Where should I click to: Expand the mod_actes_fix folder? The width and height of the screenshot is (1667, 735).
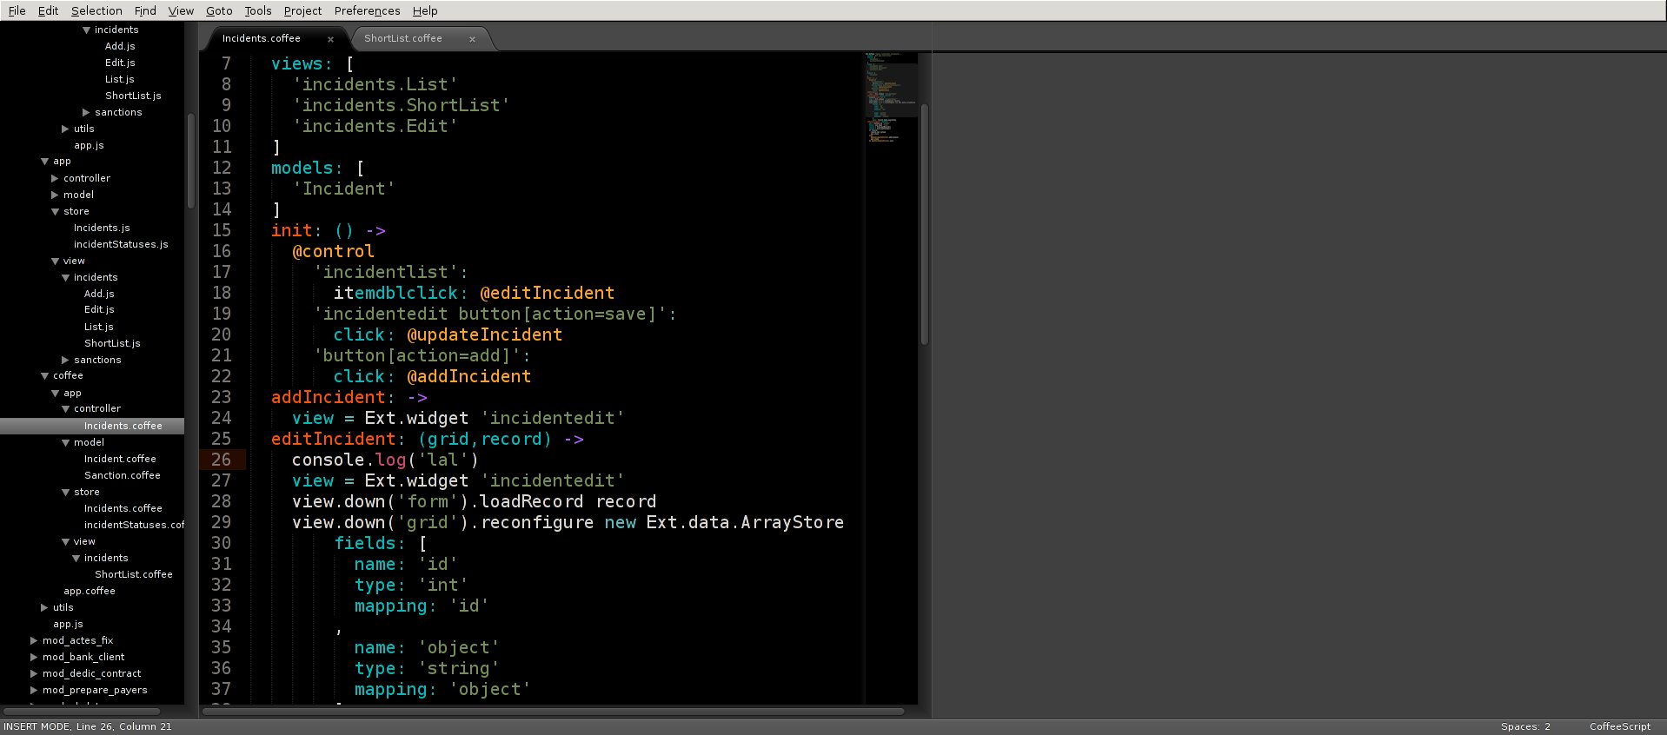(35, 640)
